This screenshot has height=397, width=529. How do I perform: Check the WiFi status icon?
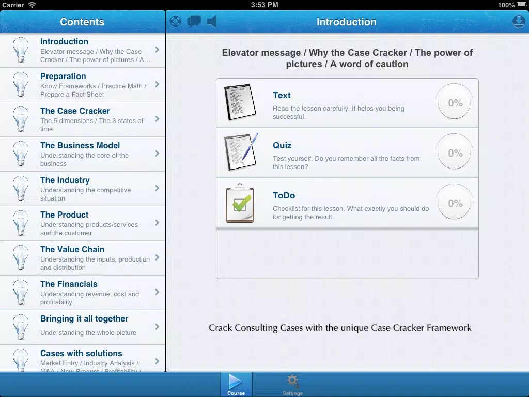32,5
